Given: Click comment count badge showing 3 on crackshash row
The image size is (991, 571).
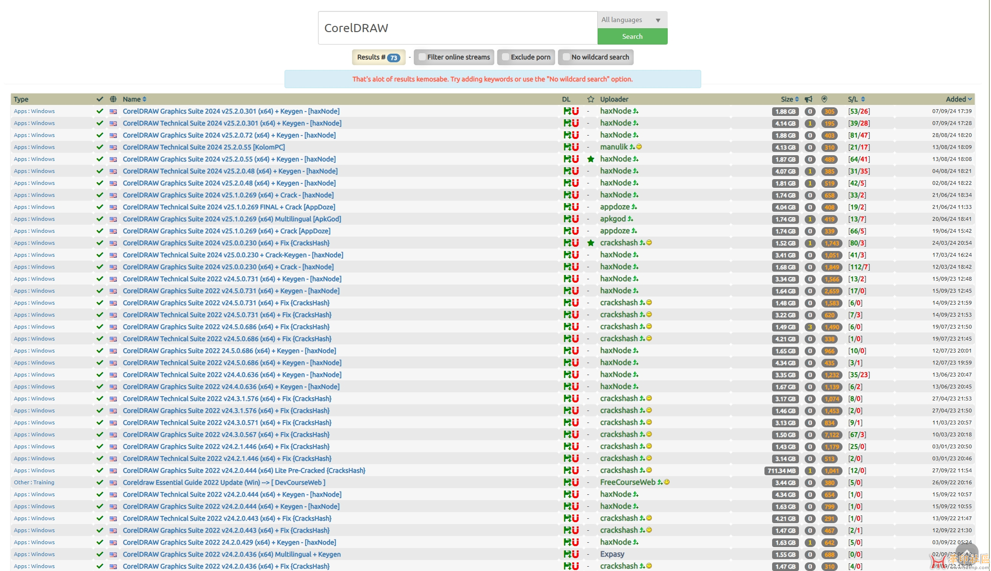Looking at the screenshot, I should 810,327.
